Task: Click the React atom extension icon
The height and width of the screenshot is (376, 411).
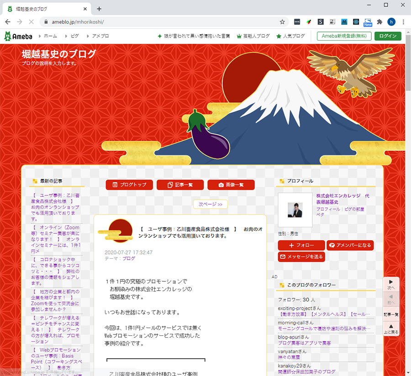Action: point(356,22)
